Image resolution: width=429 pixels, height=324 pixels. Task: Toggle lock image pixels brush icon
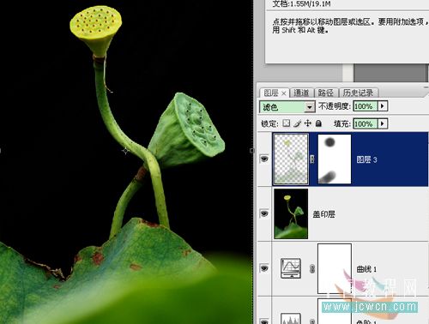pos(298,123)
